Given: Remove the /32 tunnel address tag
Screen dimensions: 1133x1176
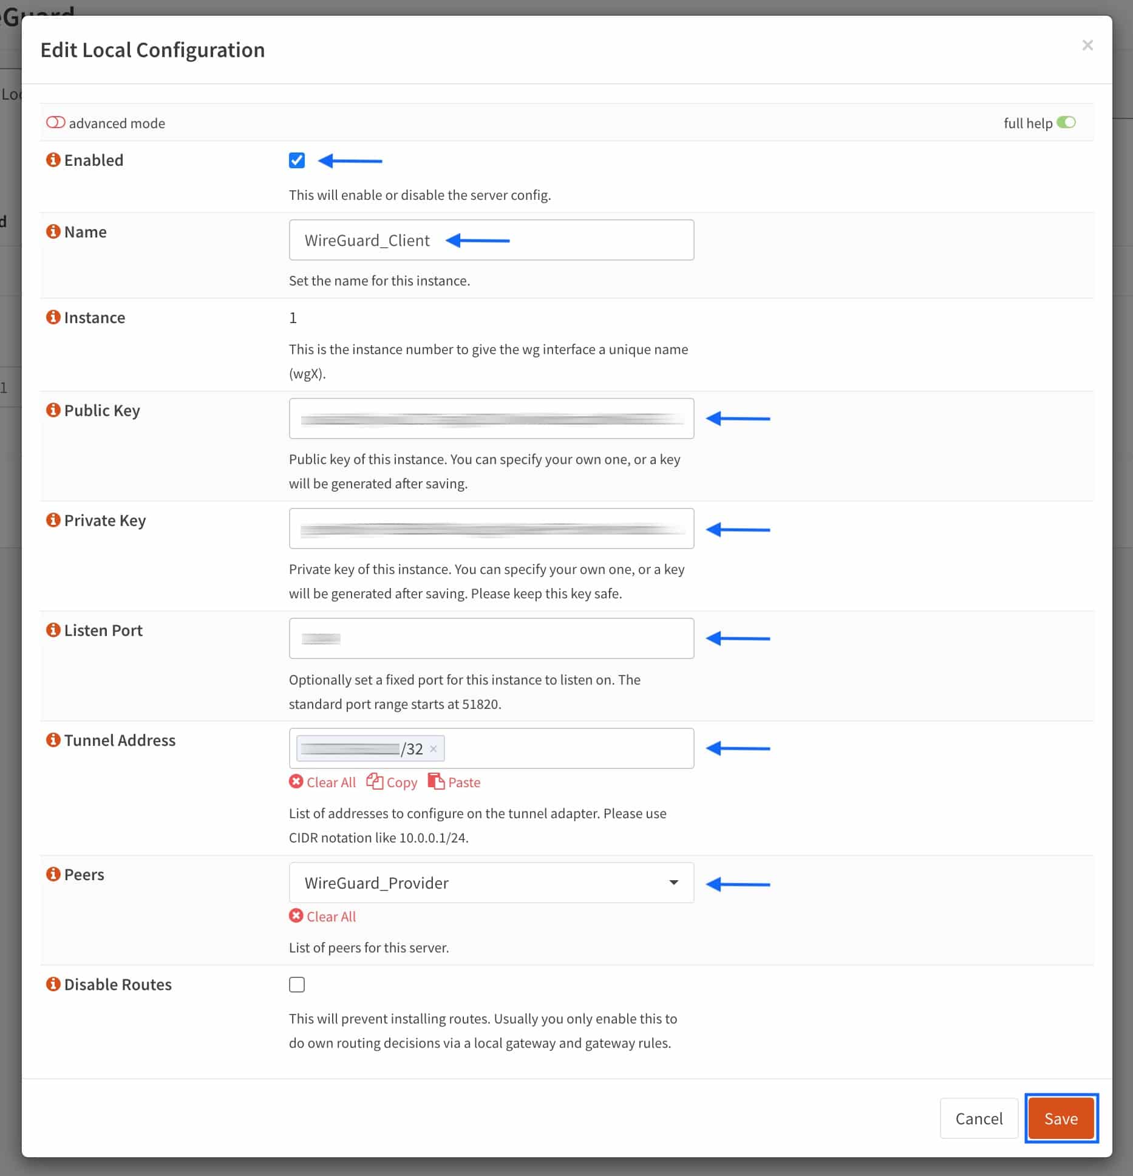Looking at the screenshot, I should click(434, 749).
